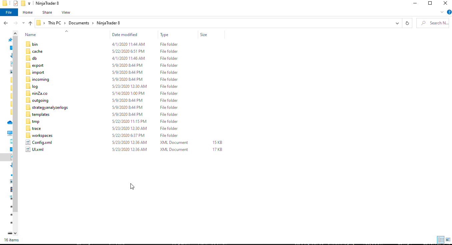Expand the chevron before This PC
This screenshot has height=245, width=452.
[x=44, y=23]
